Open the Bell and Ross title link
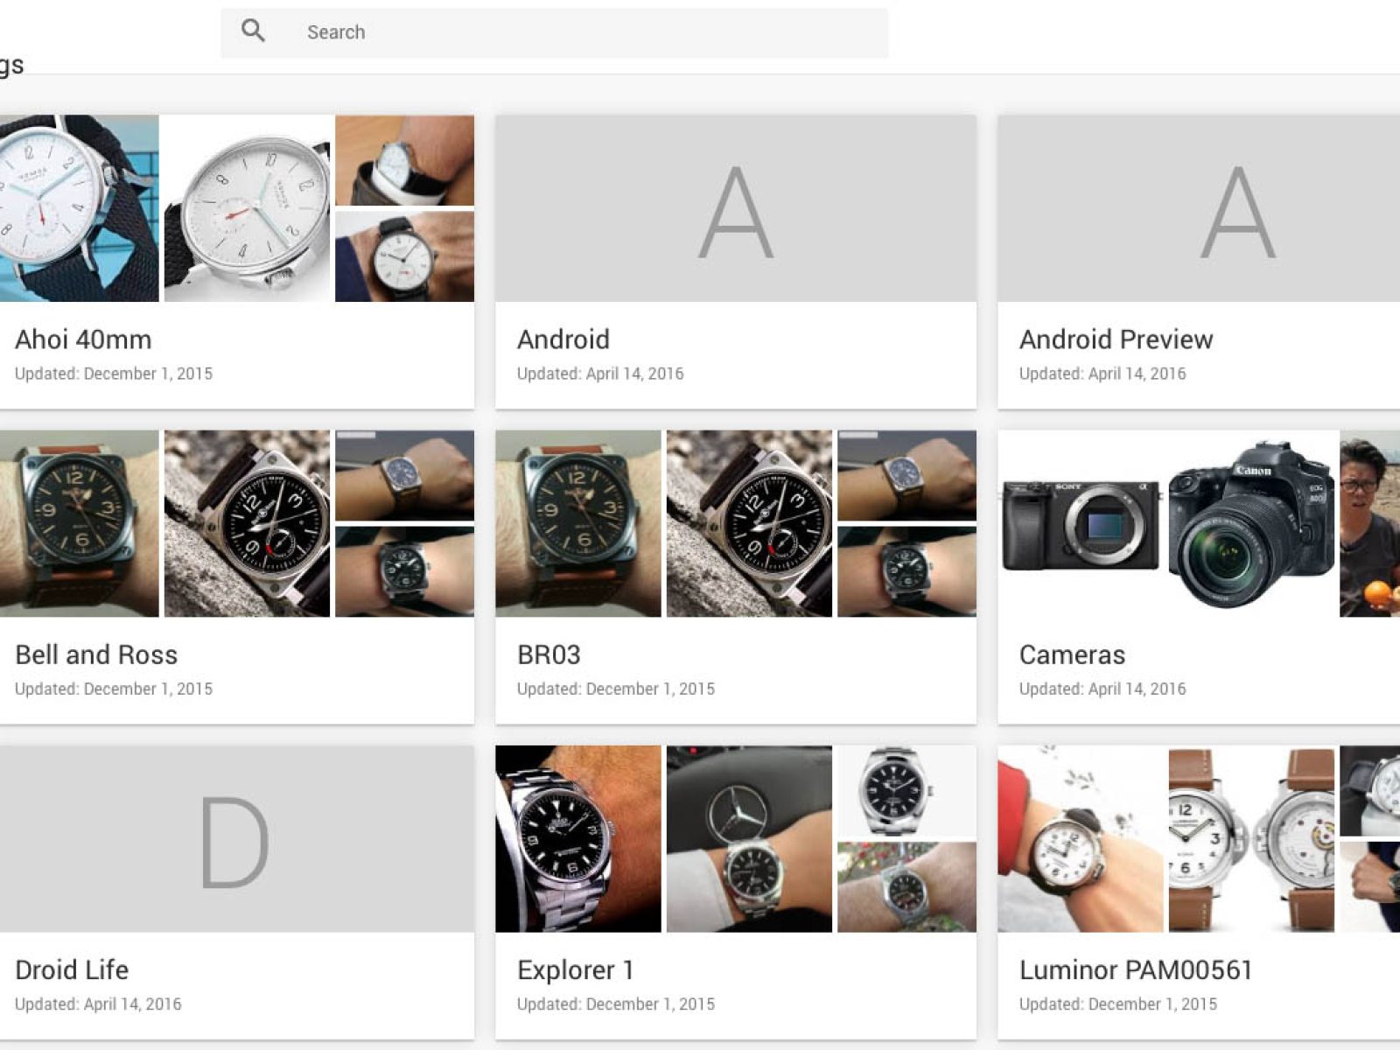The height and width of the screenshot is (1050, 1400). click(x=96, y=654)
